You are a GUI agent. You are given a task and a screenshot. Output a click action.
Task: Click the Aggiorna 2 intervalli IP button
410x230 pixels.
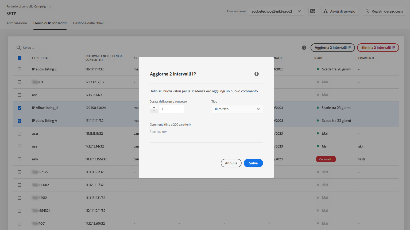(333, 48)
